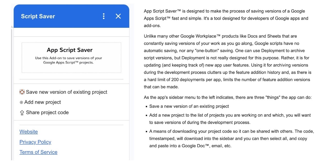Click the plus circle icon beside Add new project
Image resolution: width=329 pixels, height=163 pixels.
(x=21, y=102)
